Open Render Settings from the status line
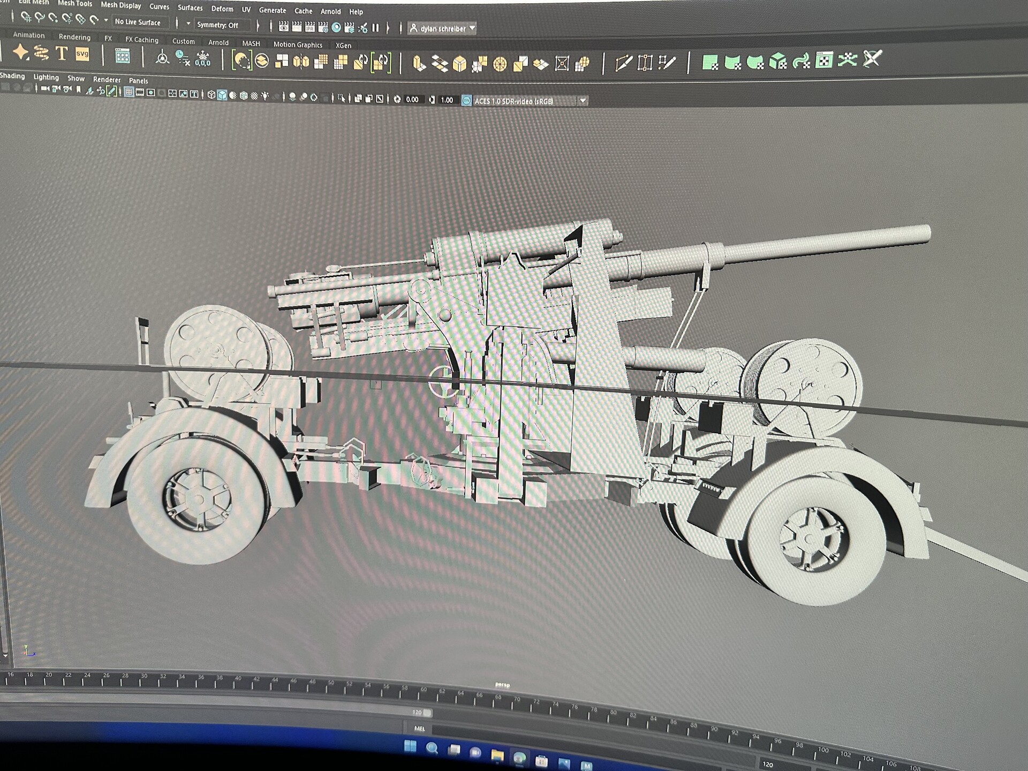The height and width of the screenshot is (771, 1028). (323, 28)
